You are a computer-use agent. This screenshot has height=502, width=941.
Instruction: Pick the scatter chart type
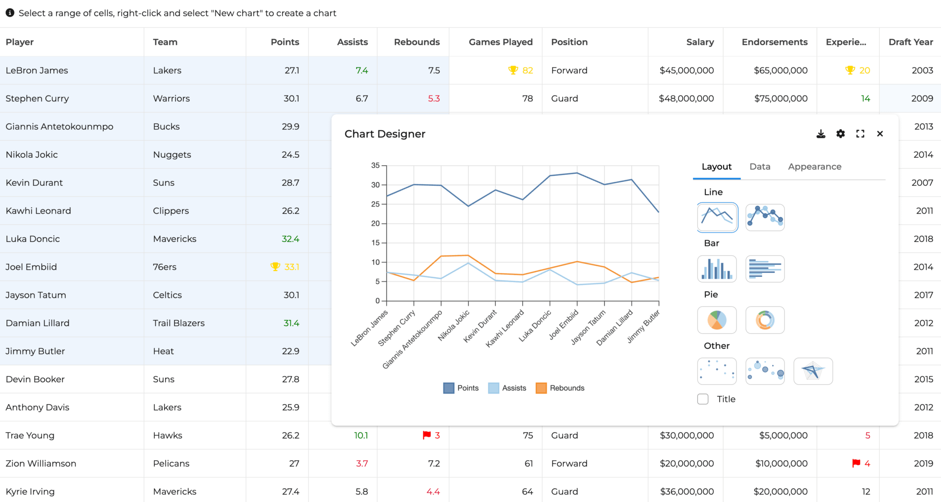[717, 371]
